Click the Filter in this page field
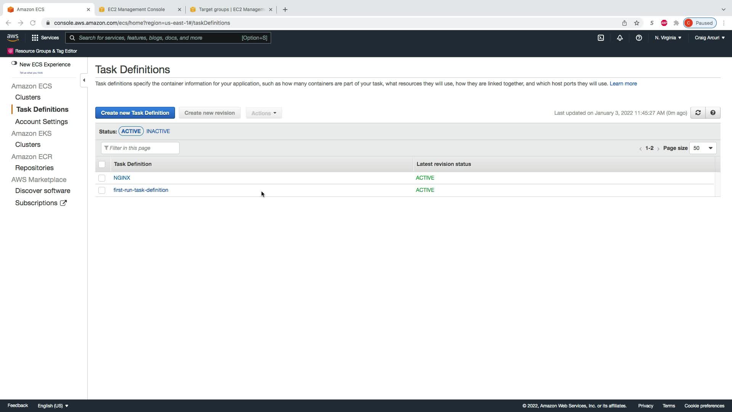This screenshot has width=732, height=412. coord(140,148)
